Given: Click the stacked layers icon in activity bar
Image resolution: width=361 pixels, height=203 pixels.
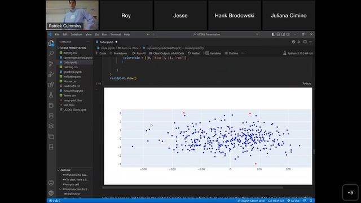Looking at the screenshot, I should [51, 126].
